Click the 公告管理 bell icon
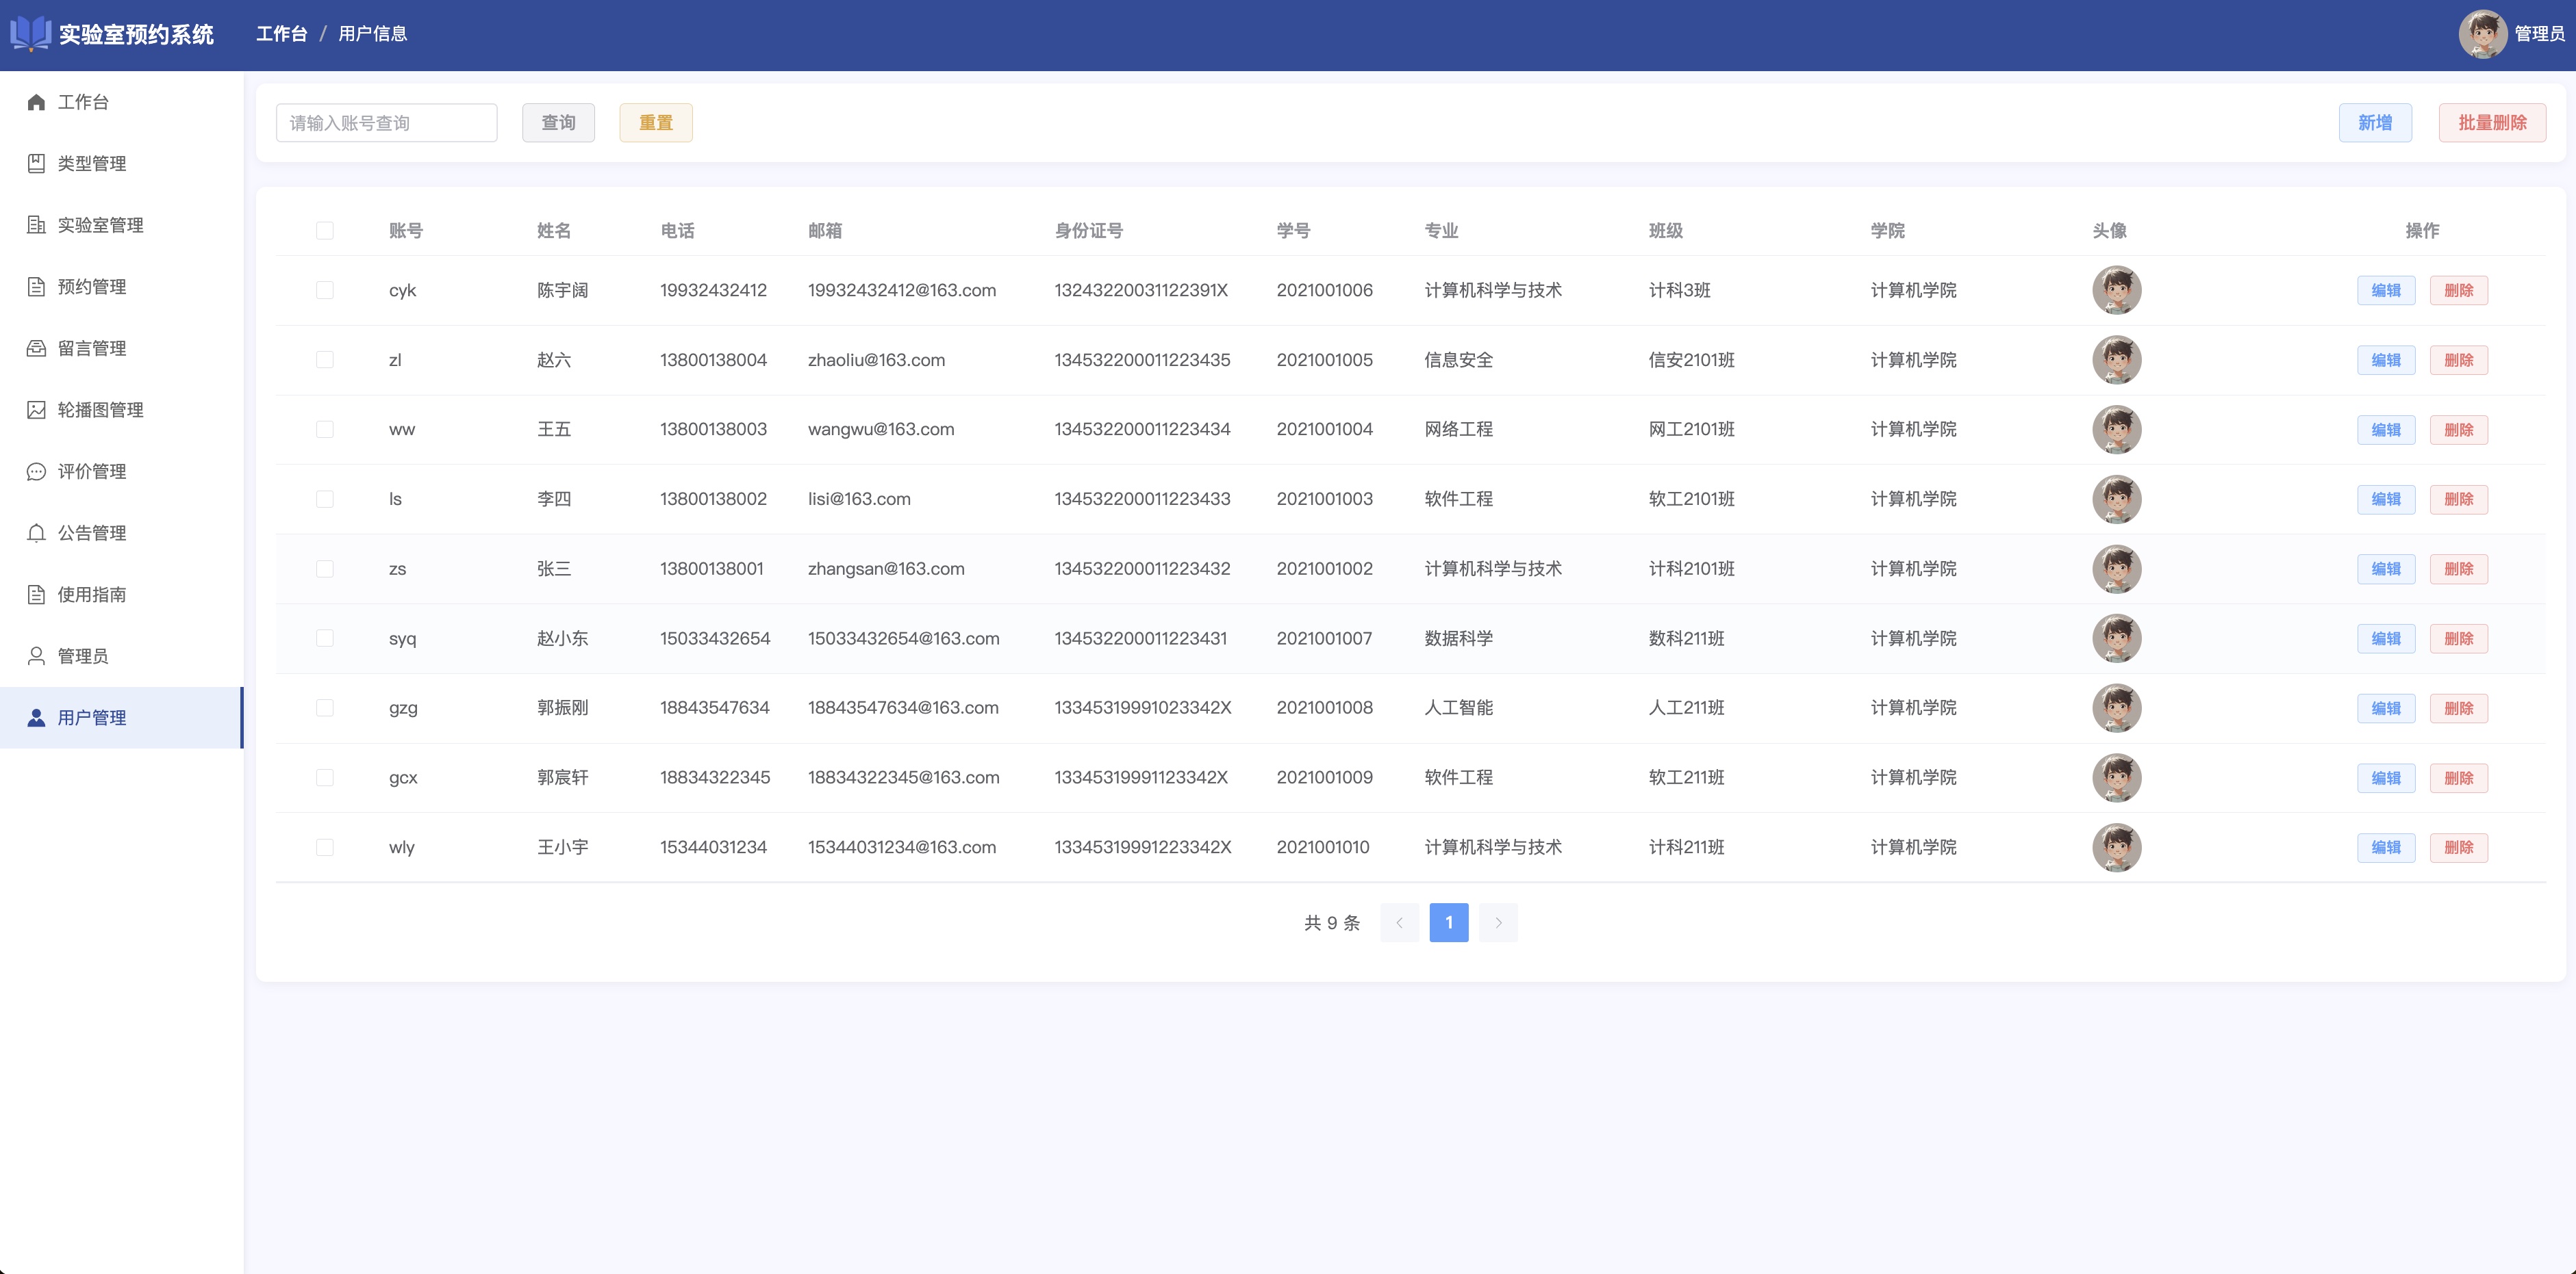The width and height of the screenshot is (2576, 1274). (36, 532)
